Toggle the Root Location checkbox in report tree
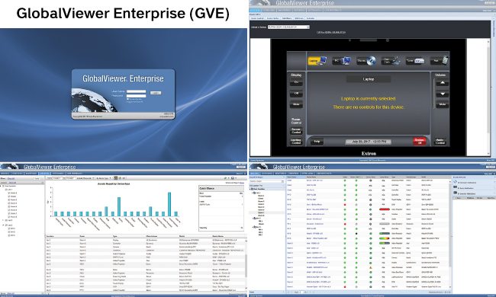Screen dimensions: 496x297 pyautogui.click(x=4, y=187)
